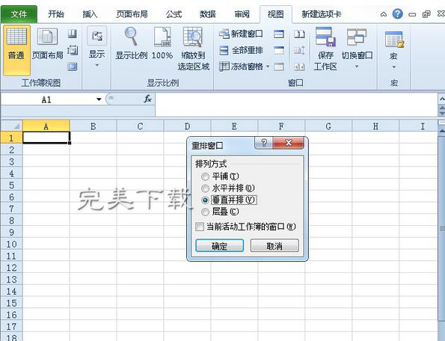Viewport: 445px width, 341px height.
Task: Open Page Layout view (页面布局) button
Action: click(x=47, y=44)
